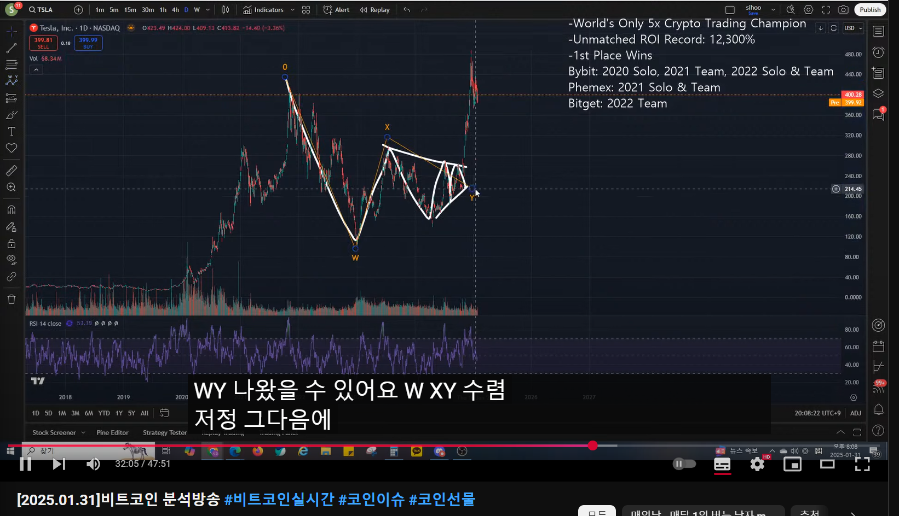The height and width of the screenshot is (516, 899).
Task: Select the W weekly timeframe
Action: coord(197,10)
